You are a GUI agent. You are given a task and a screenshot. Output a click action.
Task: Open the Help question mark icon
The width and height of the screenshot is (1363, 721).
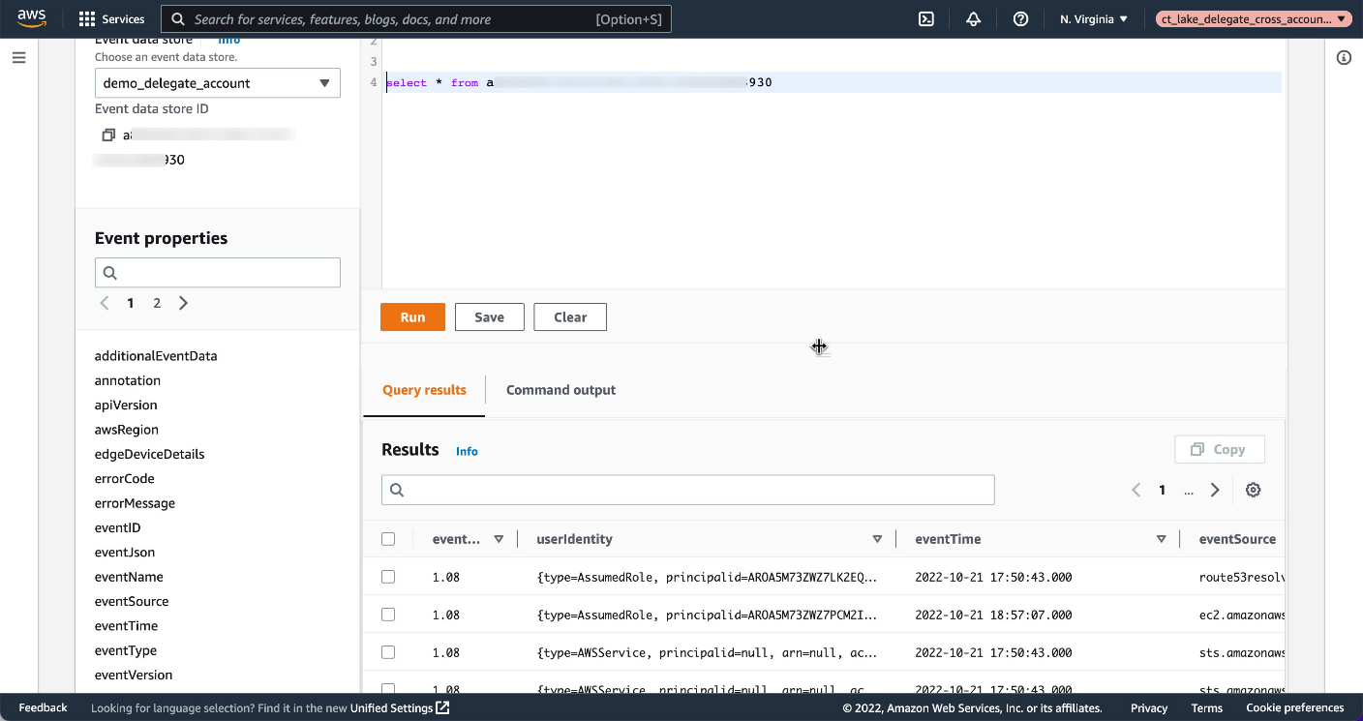coord(1020,18)
